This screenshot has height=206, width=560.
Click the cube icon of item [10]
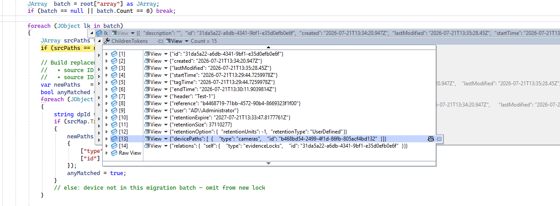tap(114, 118)
